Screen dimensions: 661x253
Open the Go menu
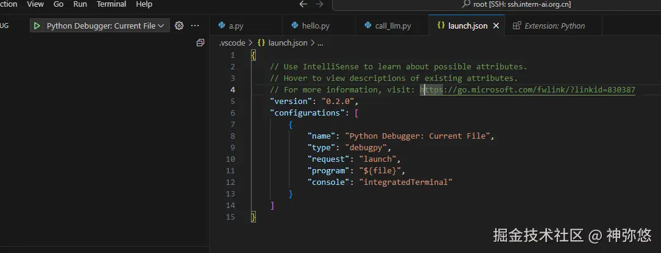(x=58, y=4)
